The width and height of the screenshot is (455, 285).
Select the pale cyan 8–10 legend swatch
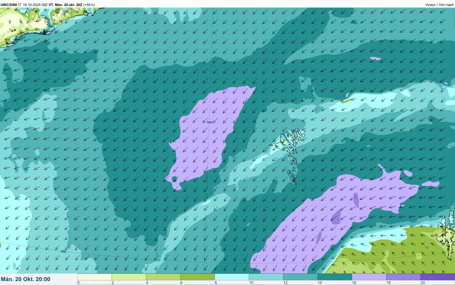pyautogui.click(x=232, y=277)
